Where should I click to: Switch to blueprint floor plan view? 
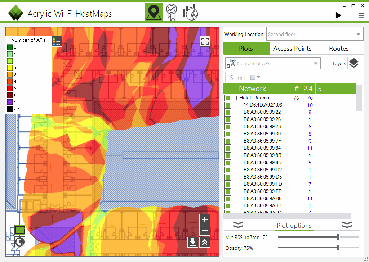20,230
